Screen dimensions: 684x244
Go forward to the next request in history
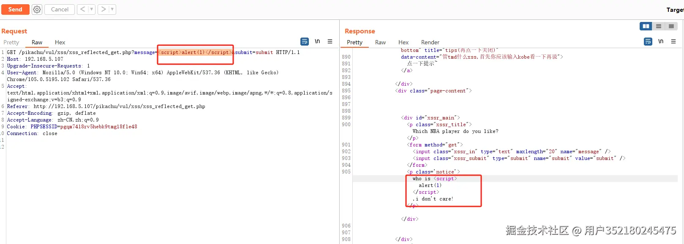pos(104,9)
